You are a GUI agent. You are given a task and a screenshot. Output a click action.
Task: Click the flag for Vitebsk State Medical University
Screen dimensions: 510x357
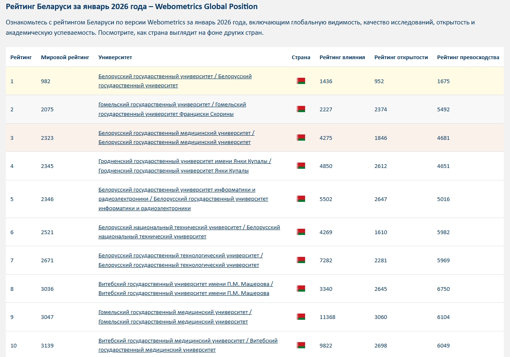pos(301,345)
